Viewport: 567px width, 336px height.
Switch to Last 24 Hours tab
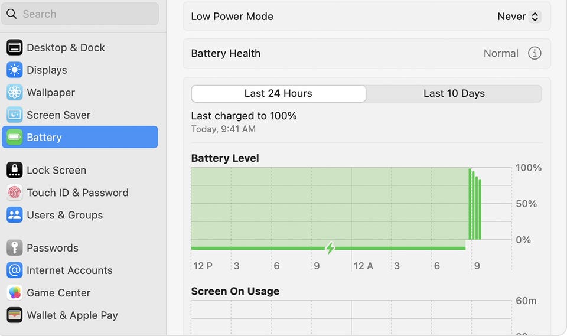[278, 93]
